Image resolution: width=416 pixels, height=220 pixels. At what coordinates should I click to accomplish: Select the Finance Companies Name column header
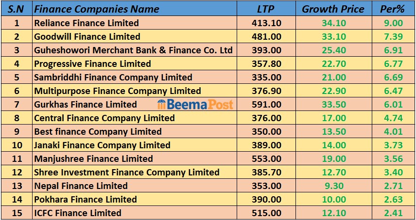pos(97,9)
